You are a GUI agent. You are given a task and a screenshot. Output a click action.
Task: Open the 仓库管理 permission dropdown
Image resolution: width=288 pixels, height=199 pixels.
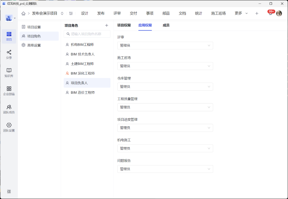[x=165, y=86]
